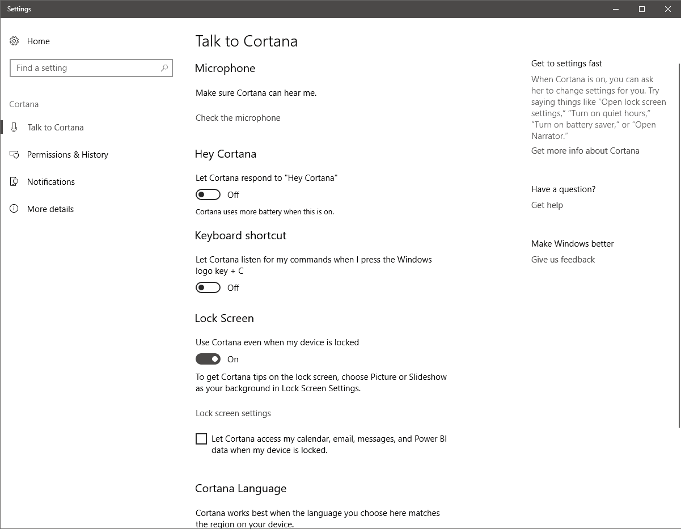
Task: Click the Check the microphone link
Action: click(x=238, y=118)
